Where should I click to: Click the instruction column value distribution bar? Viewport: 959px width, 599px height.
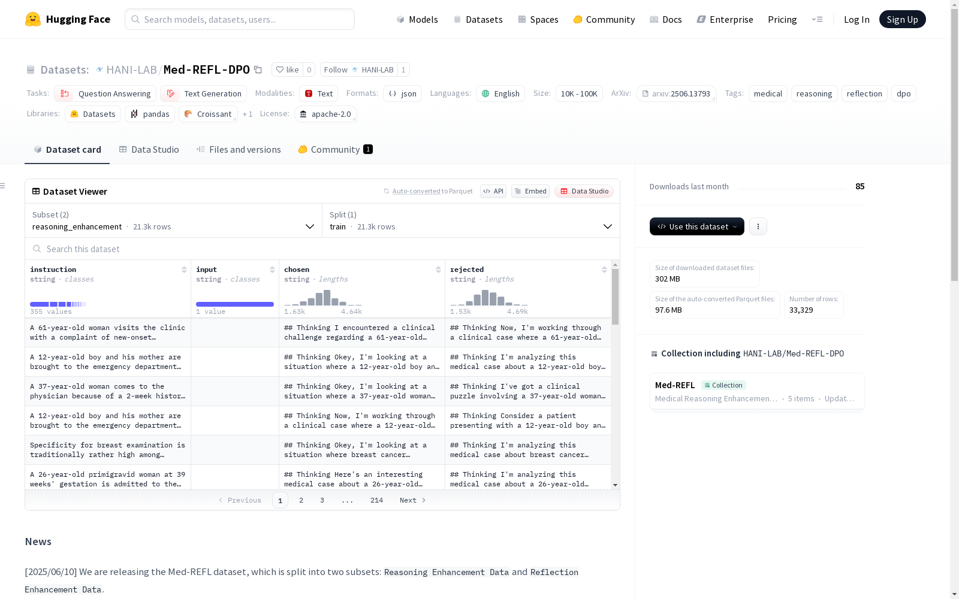pyautogui.click(x=58, y=304)
